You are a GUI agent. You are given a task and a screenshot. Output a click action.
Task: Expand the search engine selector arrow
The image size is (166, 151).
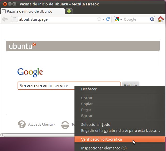[x=121, y=19]
